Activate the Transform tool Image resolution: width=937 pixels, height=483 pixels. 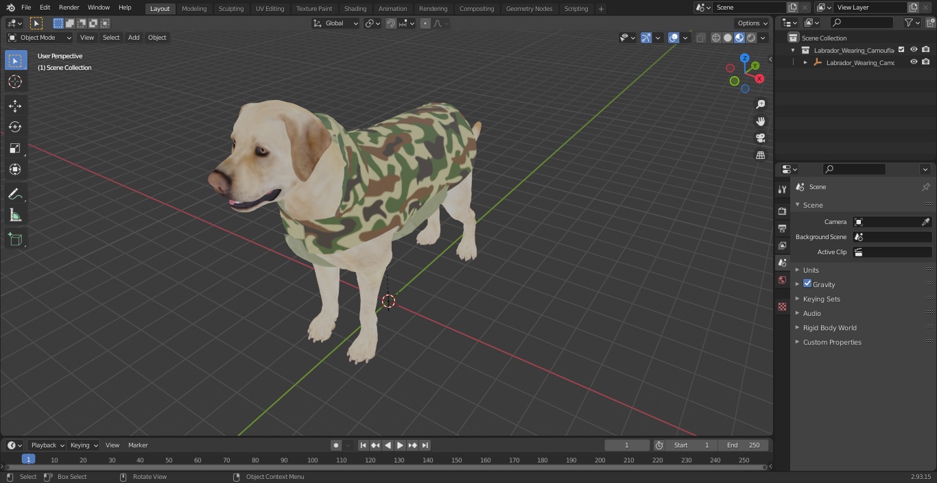[x=15, y=169]
